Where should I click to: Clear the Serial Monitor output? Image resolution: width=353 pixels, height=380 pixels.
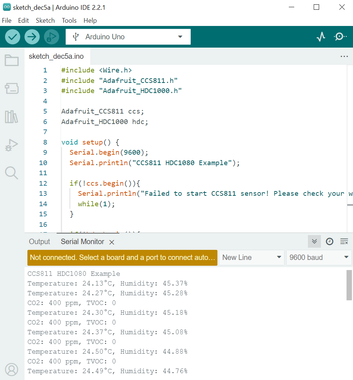point(344,242)
